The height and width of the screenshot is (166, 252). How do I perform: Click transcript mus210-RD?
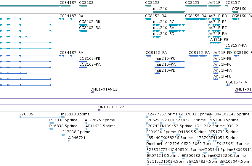(163, 34)
